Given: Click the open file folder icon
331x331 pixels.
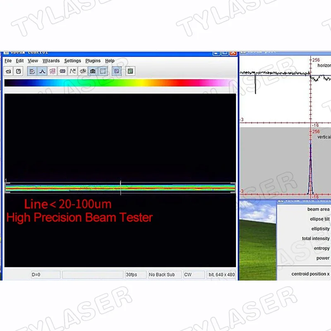Looking at the screenshot, I should [8, 71].
